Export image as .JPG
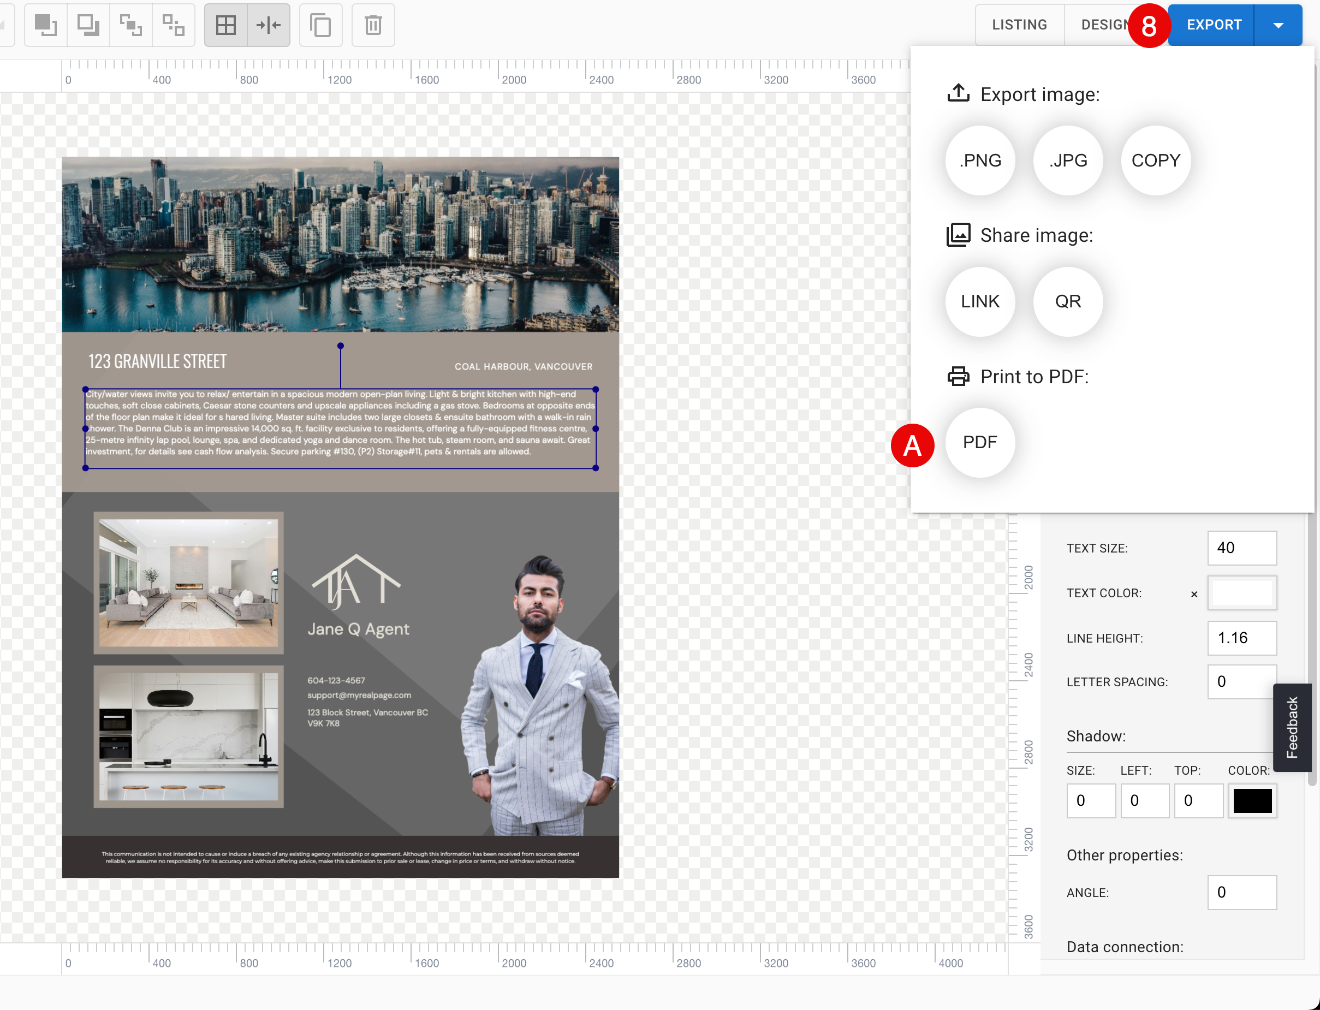1320x1010 pixels. tap(1068, 161)
